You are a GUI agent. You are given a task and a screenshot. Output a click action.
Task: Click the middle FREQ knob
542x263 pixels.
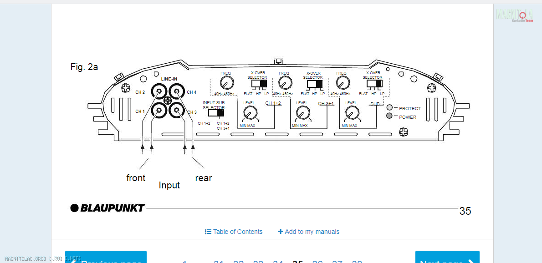[285, 83]
